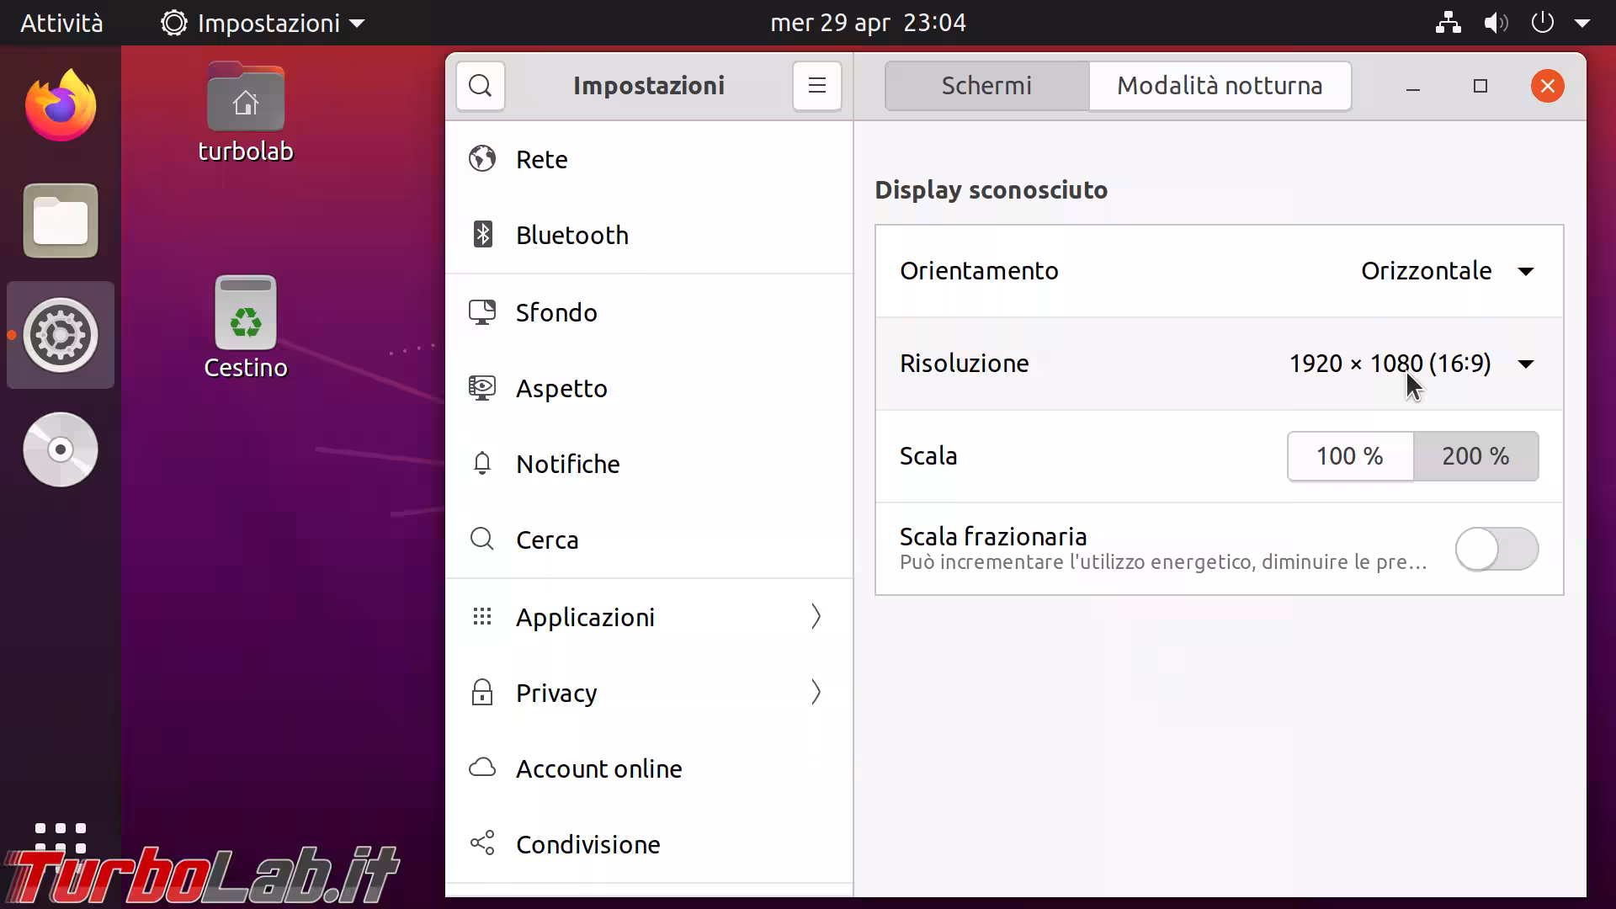Open Rete settings with globe icon
This screenshot has height=909, width=1616.
tap(541, 159)
